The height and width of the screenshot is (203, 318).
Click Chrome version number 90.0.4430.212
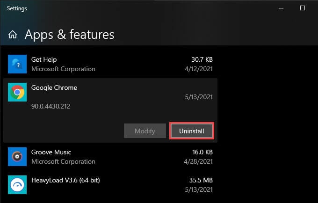[x=51, y=106]
